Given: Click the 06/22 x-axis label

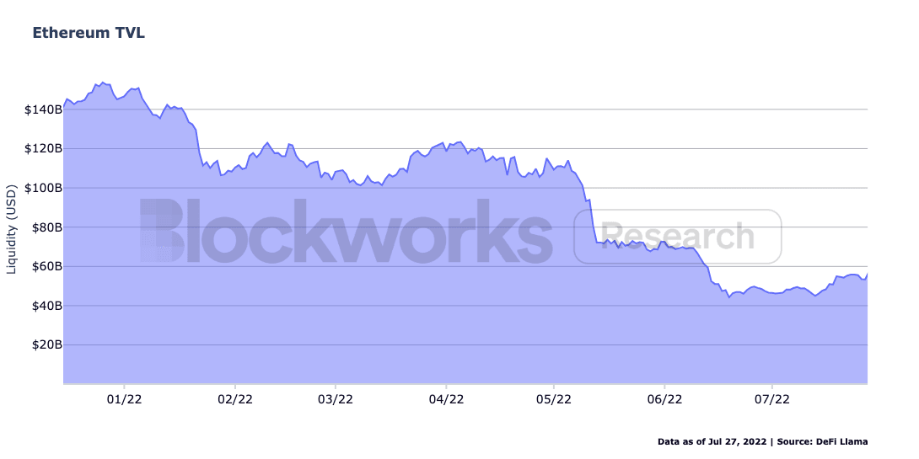Looking at the screenshot, I should point(664,398).
